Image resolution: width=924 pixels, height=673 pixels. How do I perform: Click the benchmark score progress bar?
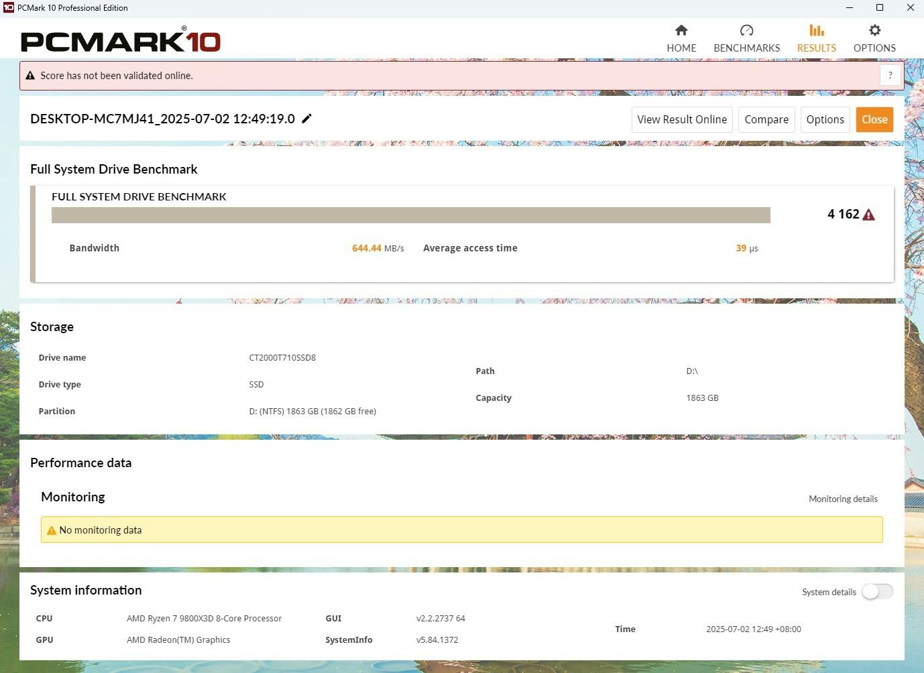click(411, 215)
